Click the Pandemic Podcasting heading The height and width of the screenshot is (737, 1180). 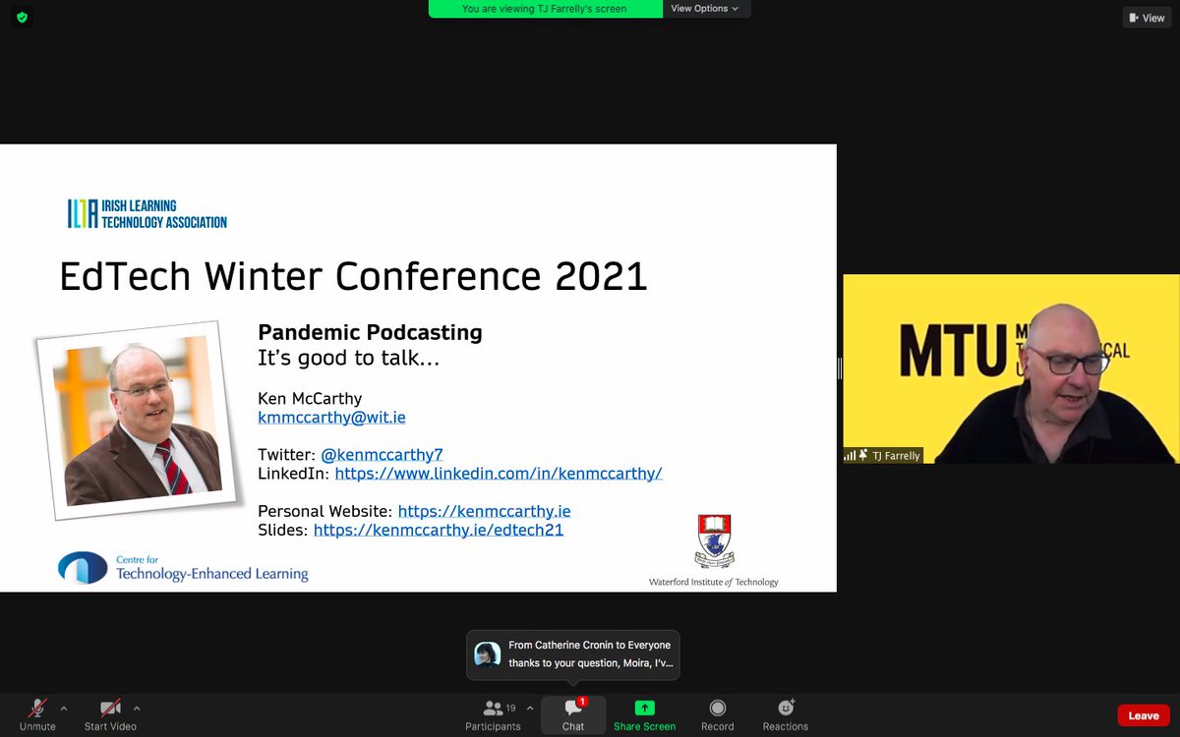(370, 332)
